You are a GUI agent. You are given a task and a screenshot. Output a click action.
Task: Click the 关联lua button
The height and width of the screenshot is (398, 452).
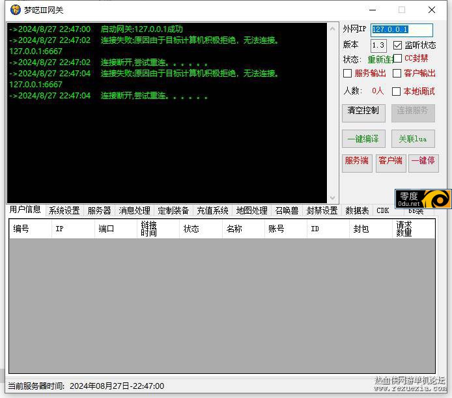tap(413, 139)
